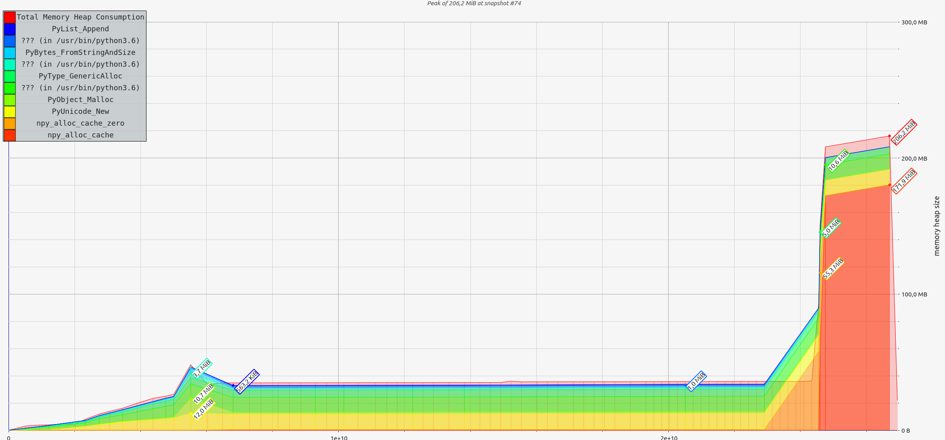Click the orange npy_alloc_cache_zero legend swatch
The image size is (945, 440).
coord(10,123)
